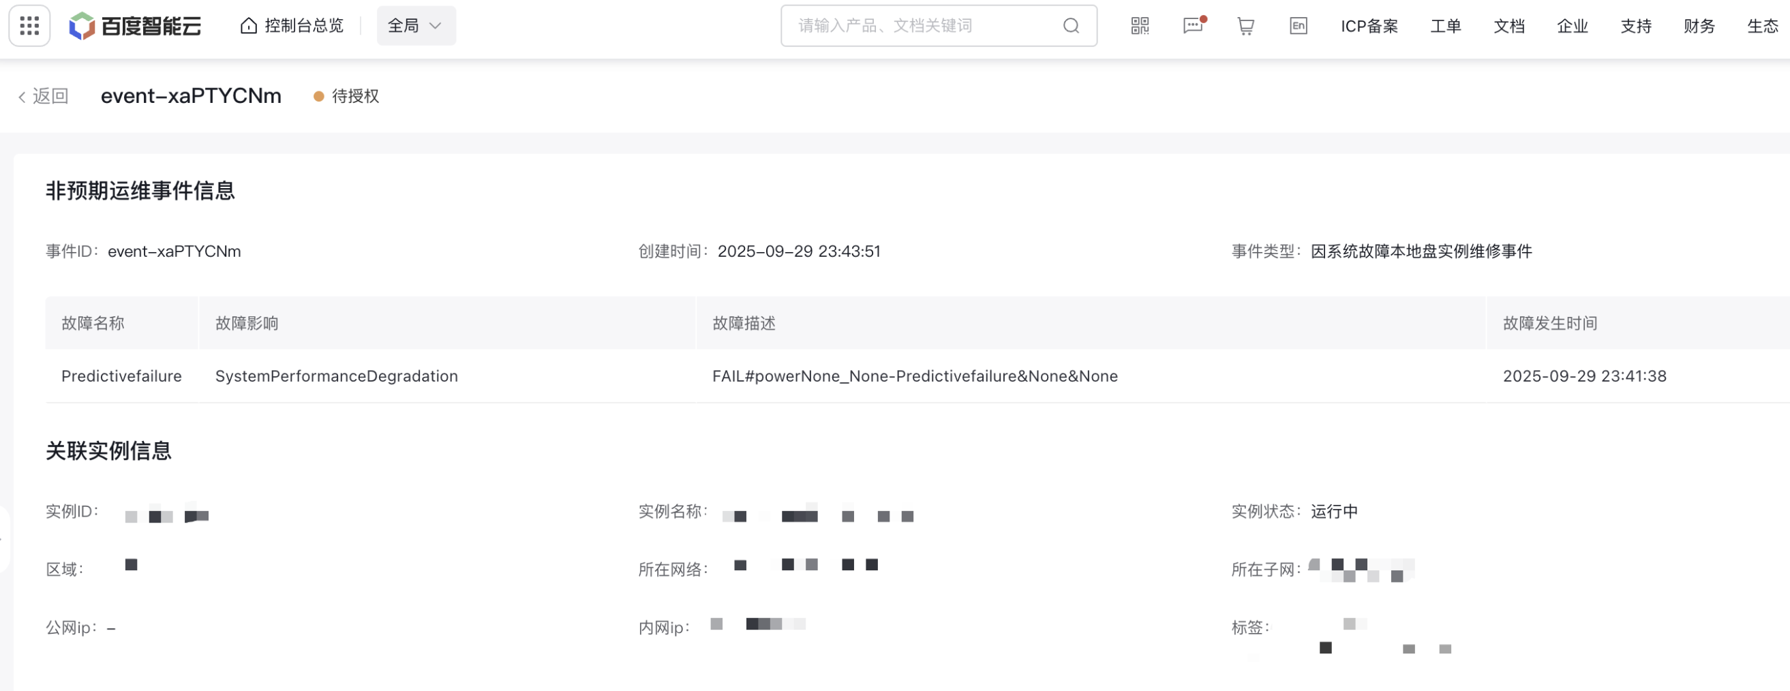Open ICP备案 menu item
This screenshot has width=1790, height=691.
(1369, 27)
